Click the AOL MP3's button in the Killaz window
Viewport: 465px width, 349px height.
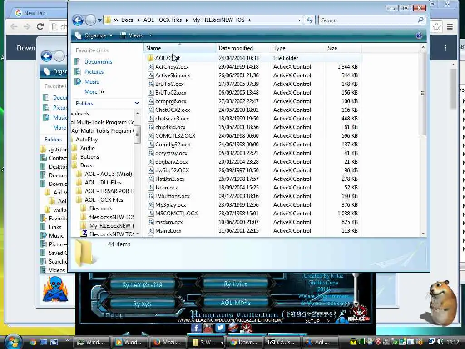236,302
